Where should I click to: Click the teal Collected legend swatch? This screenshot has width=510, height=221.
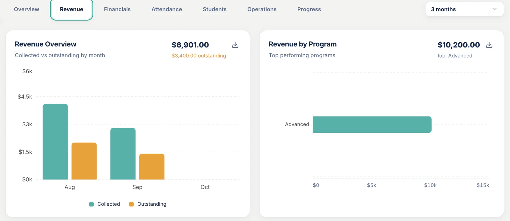coord(91,204)
